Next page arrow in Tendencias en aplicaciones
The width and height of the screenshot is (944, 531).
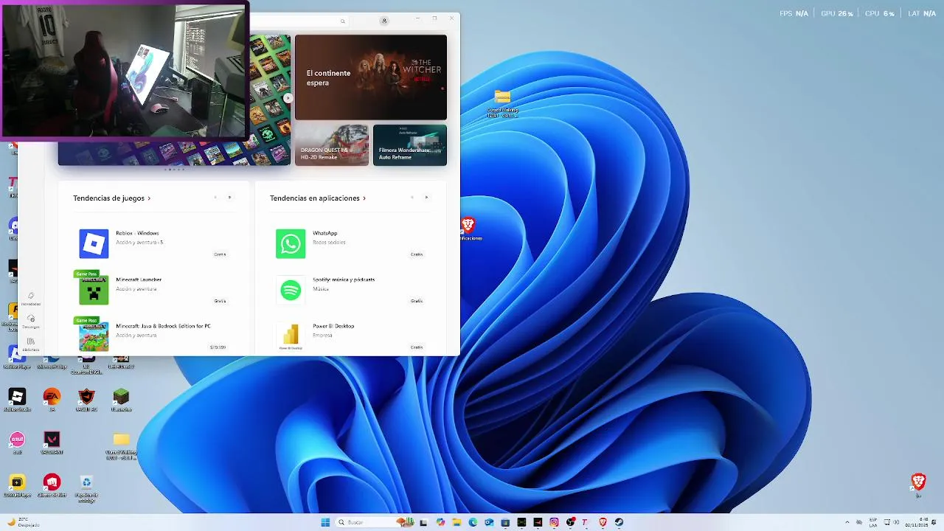click(x=426, y=198)
